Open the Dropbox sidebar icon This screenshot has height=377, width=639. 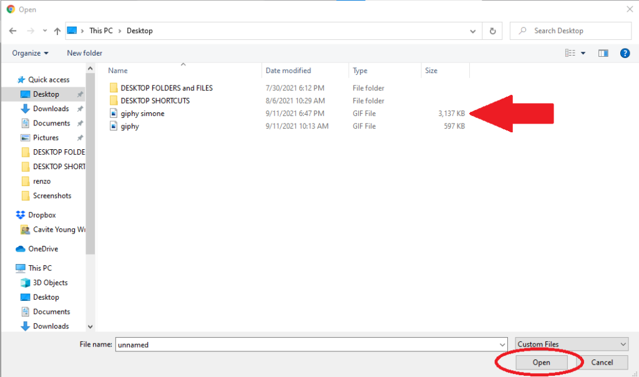[x=19, y=214]
